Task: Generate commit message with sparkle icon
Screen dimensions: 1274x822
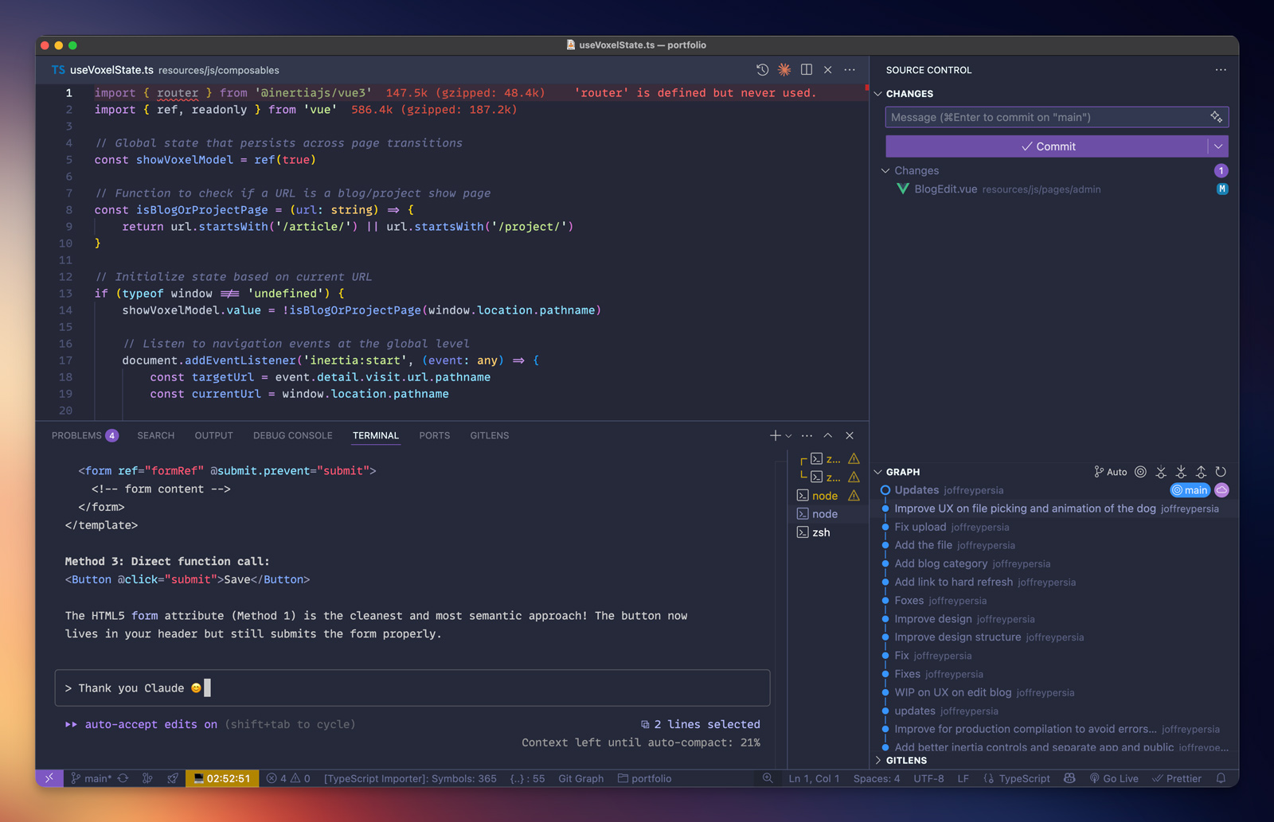Action: point(1216,117)
